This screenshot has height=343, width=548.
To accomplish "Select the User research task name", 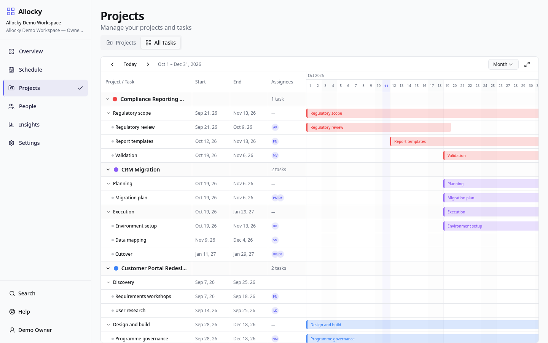I will 131,311.
